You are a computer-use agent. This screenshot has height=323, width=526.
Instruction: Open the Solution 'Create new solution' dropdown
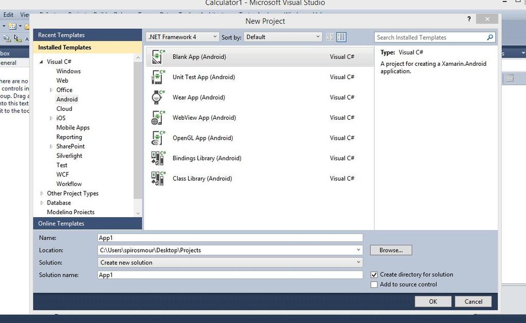pyautogui.click(x=230, y=262)
